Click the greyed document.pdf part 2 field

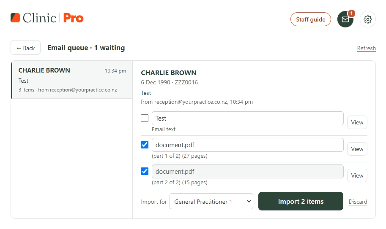[248, 171]
